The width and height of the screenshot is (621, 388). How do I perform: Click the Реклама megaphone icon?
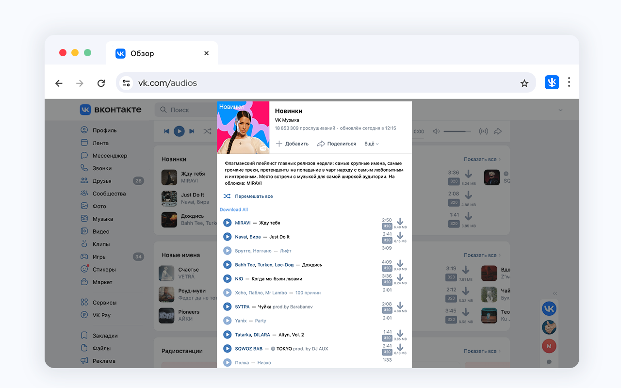click(x=84, y=361)
